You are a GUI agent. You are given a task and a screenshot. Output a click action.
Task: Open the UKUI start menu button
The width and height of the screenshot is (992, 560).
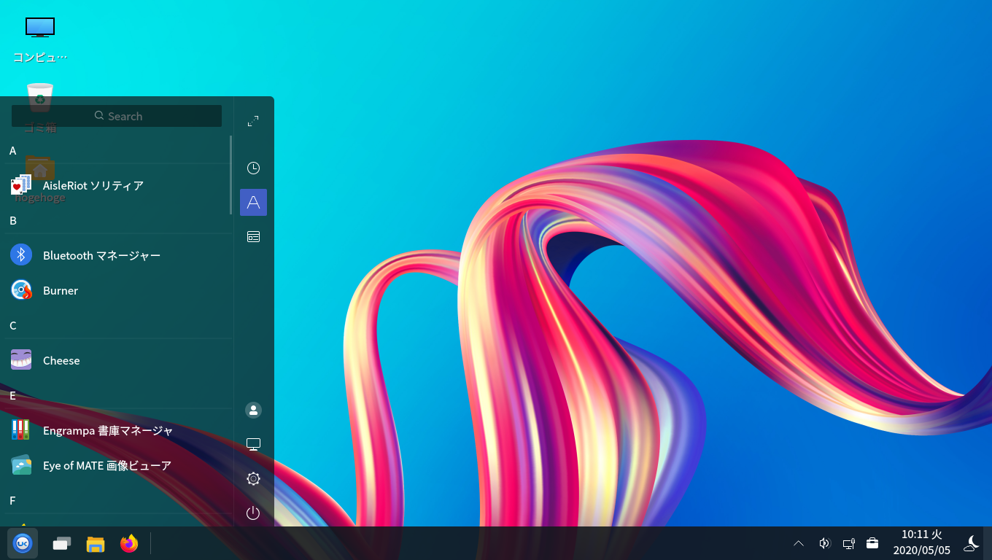click(x=23, y=543)
